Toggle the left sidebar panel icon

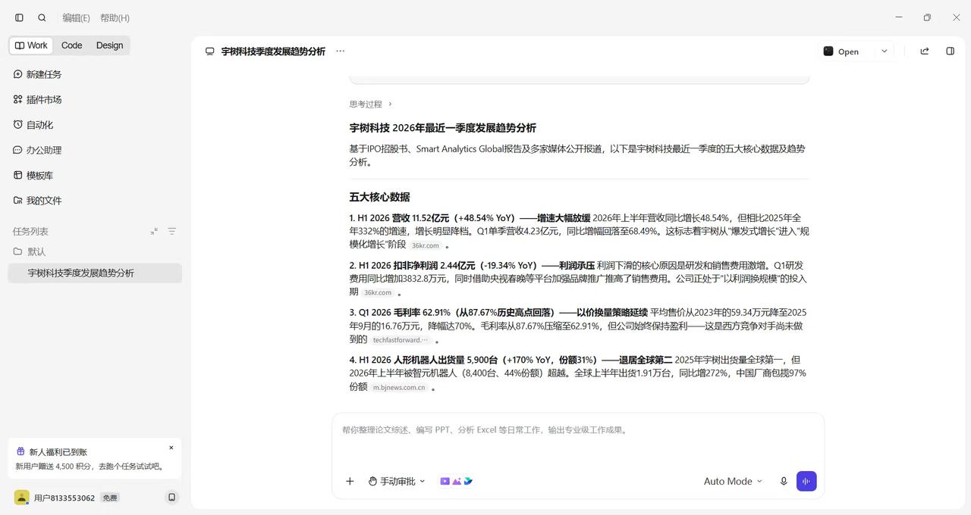pyautogui.click(x=20, y=17)
